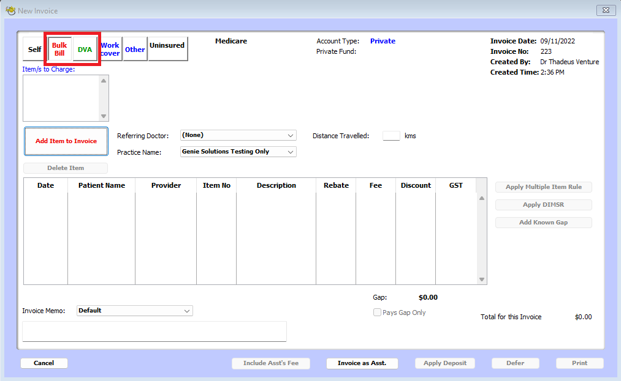Click Add Known Gap
Viewport: 621px width, 381px height.
click(x=543, y=222)
